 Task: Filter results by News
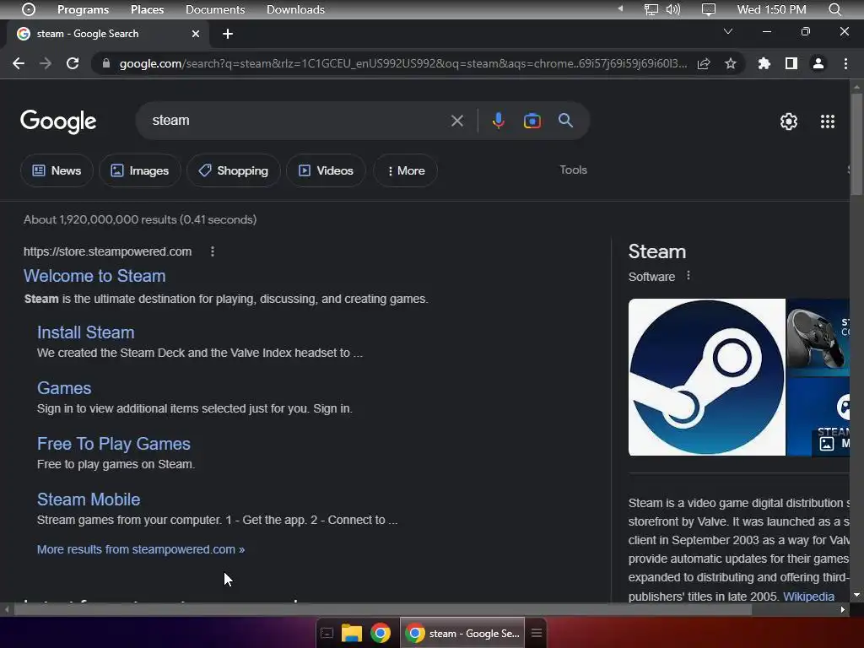57,170
